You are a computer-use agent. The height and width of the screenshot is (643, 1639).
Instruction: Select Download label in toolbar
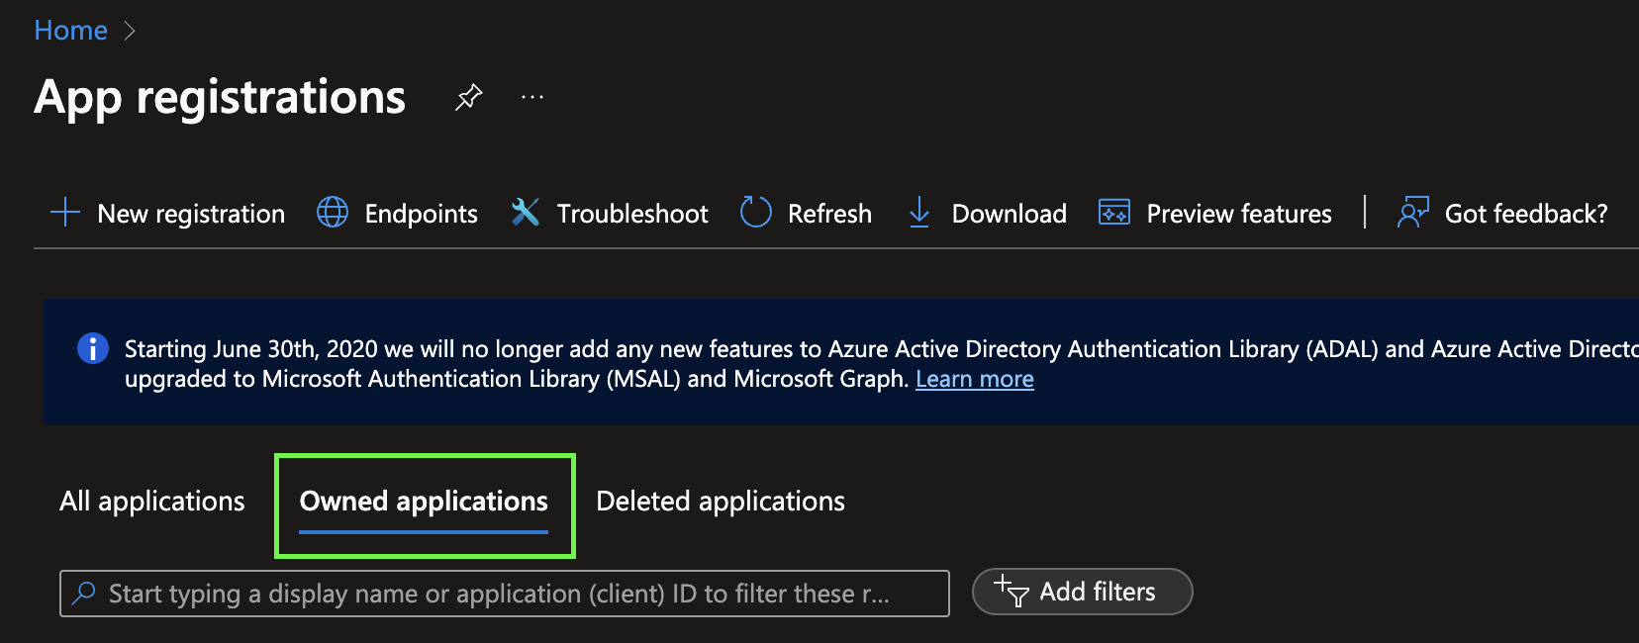pyautogui.click(x=1010, y=214)
